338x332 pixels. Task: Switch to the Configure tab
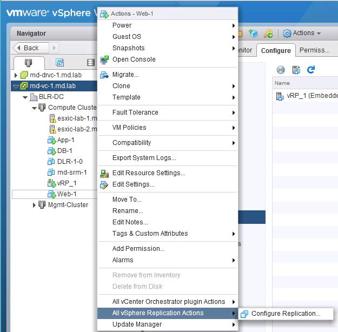coord(276,50)
